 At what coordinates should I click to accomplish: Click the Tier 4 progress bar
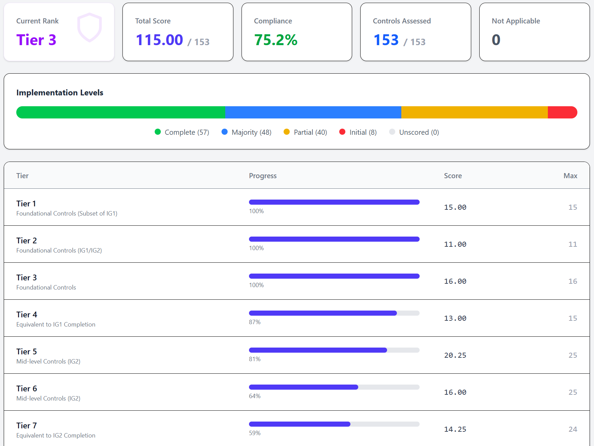click(334, 313)
